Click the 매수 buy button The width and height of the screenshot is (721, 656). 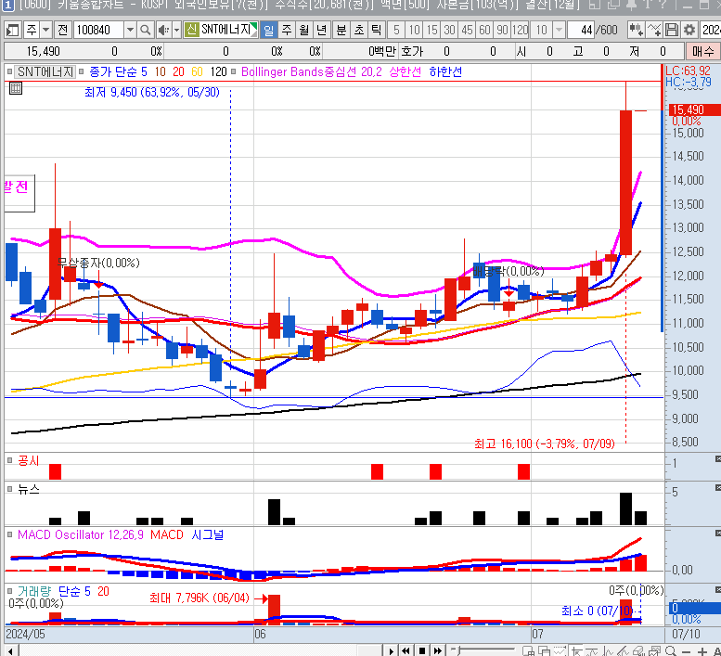coord(702,51)
